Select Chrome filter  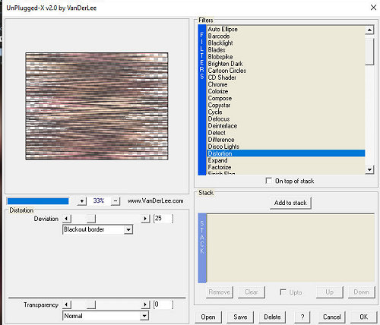tap(286, 84)
